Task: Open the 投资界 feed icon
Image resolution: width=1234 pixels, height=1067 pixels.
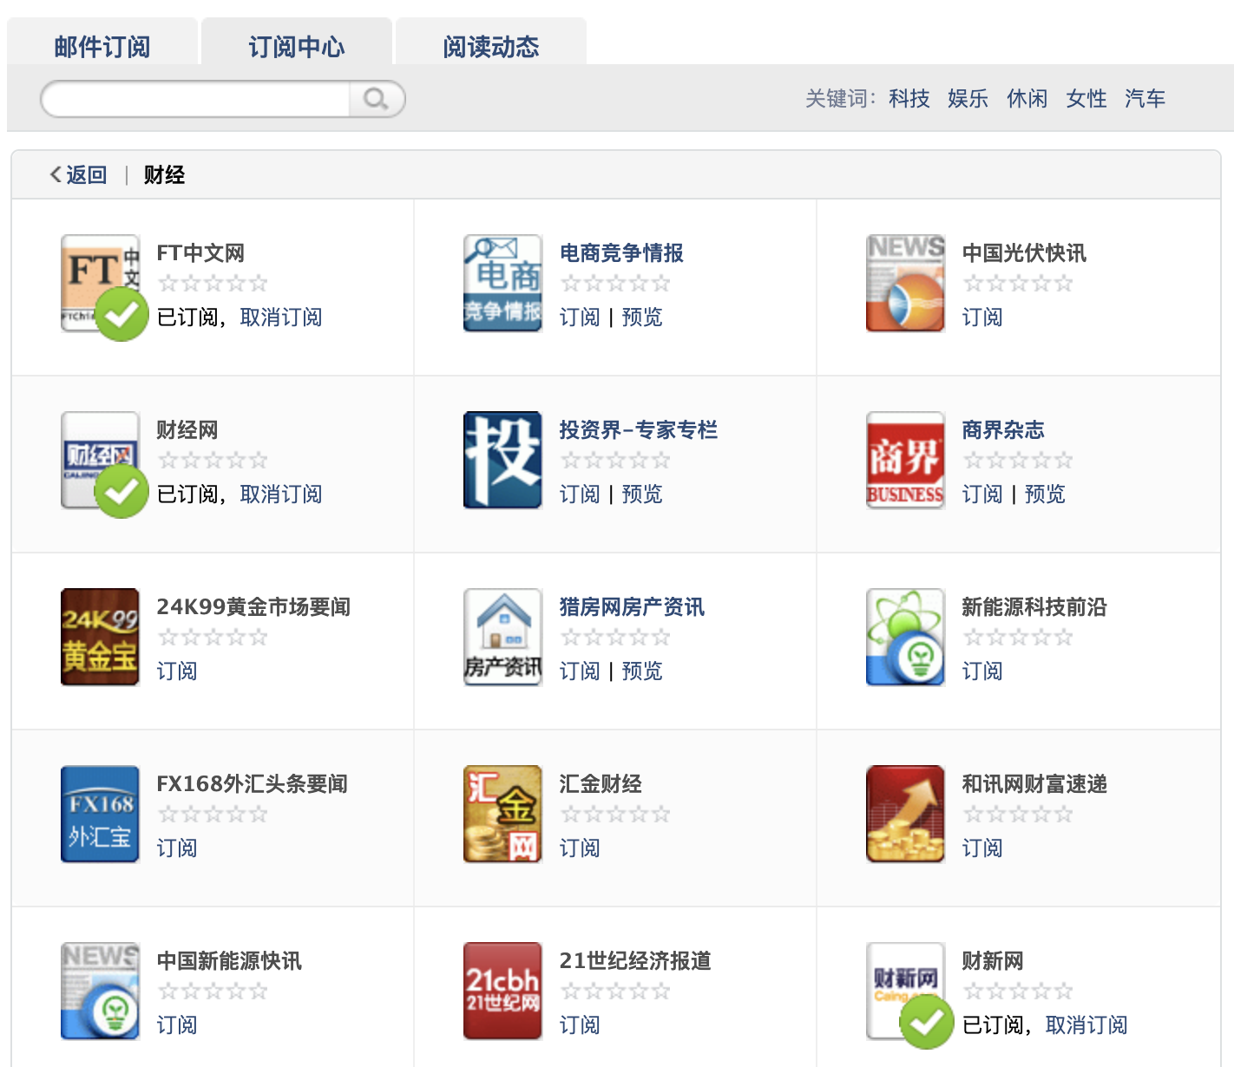Action: pyautogui.click(x=502, y=460)
